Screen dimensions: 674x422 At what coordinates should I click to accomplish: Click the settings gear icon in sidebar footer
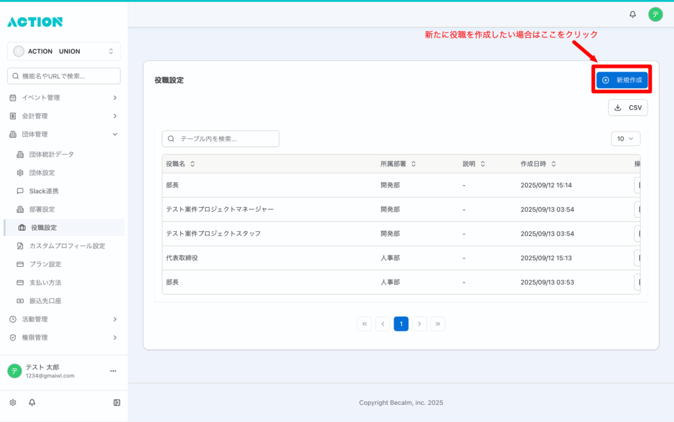[13, 402]
